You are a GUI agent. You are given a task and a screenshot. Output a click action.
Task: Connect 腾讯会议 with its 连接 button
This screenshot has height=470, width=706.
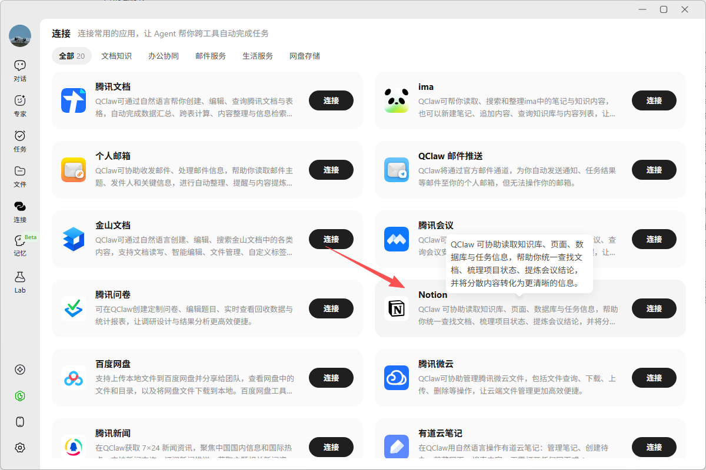click(654, 239)
